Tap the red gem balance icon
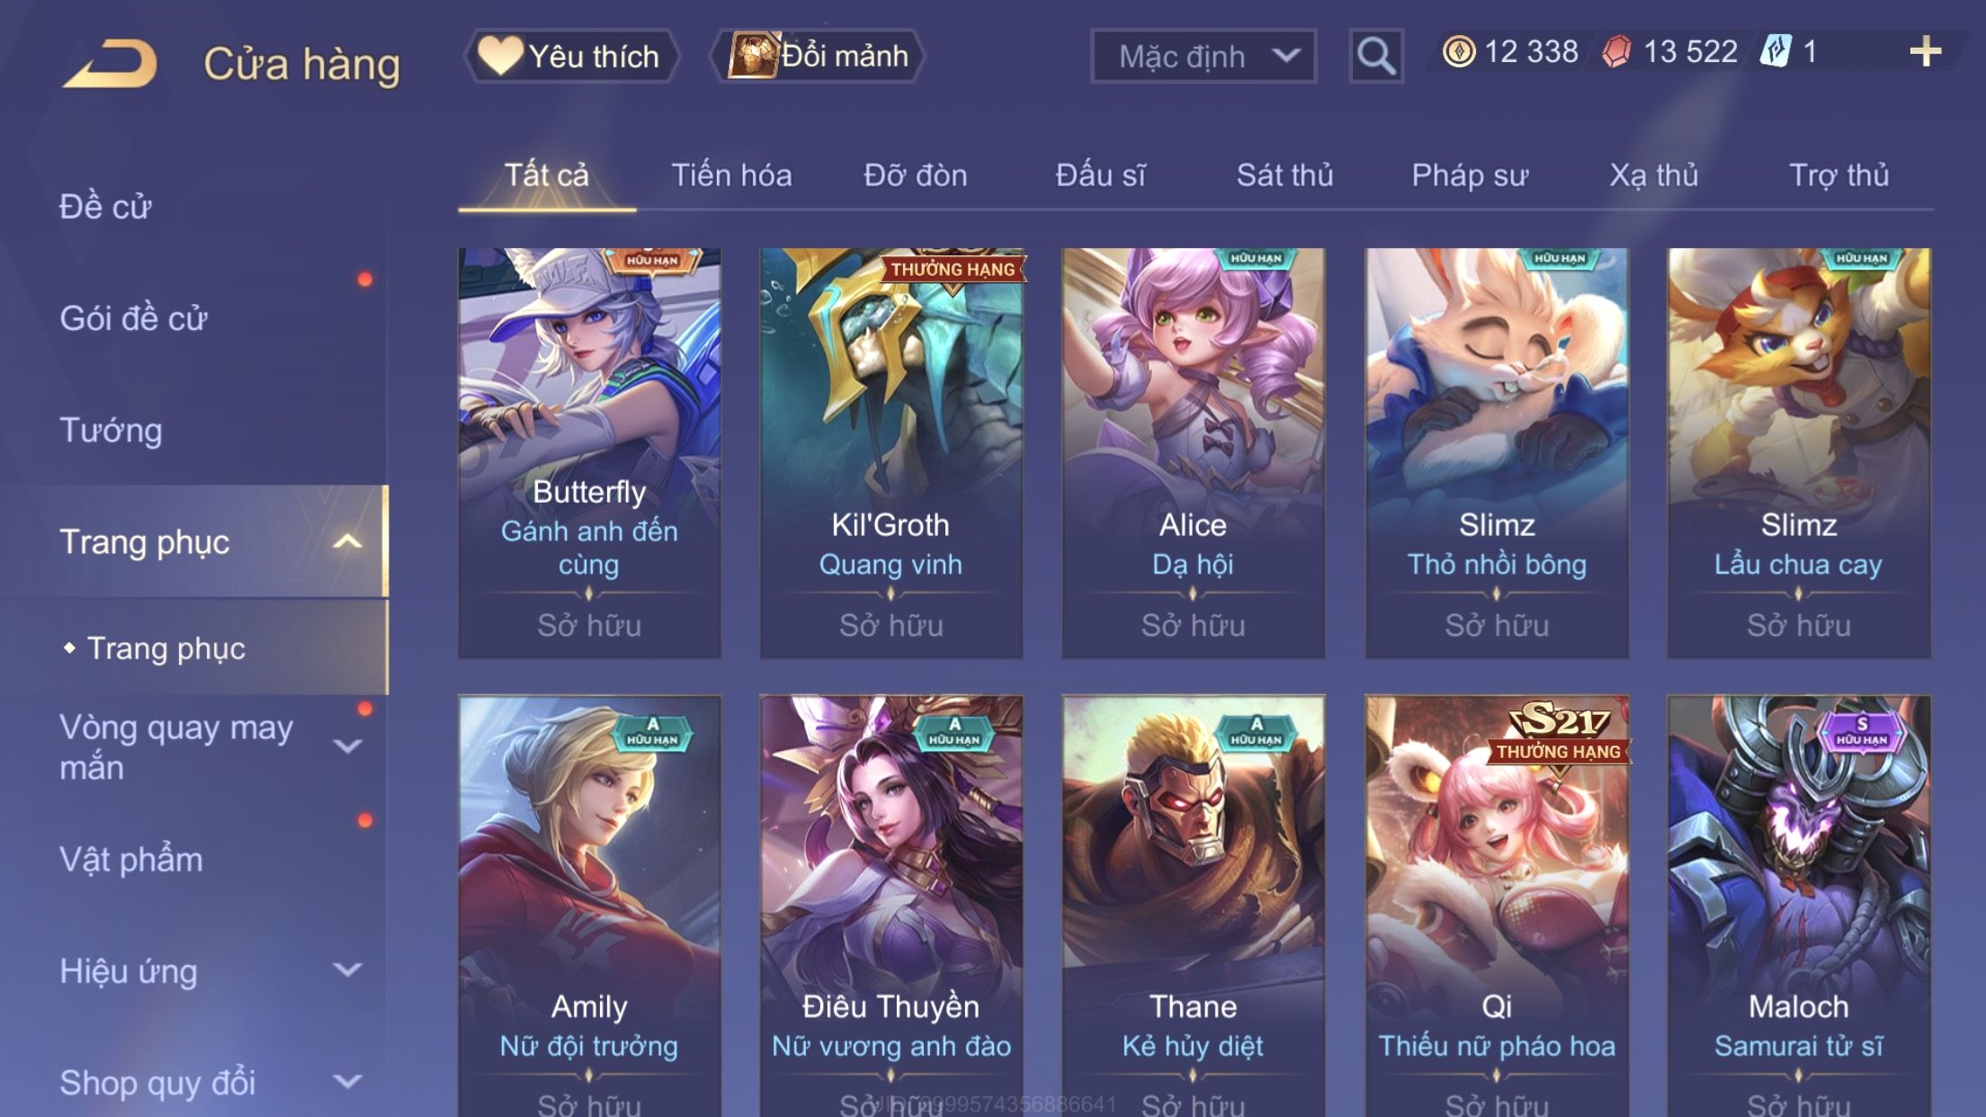 (1616, 52)
